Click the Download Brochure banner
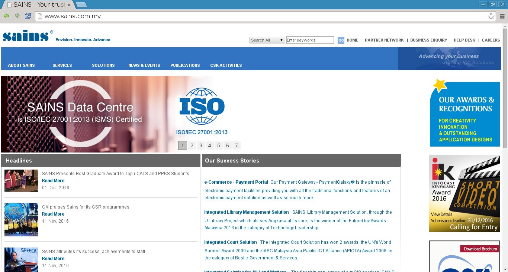The image size is (508, 272). click(x=464, y=256)
